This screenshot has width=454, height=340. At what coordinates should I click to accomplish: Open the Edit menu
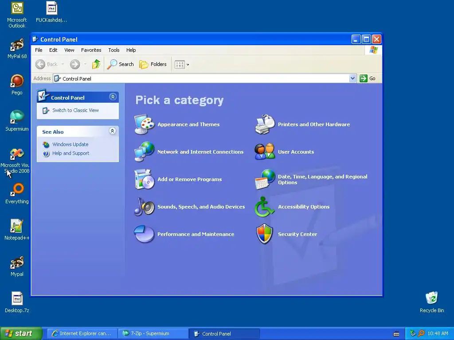53,50
